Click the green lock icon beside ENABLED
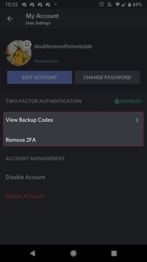Screen dimensions: 147x262 117,101
